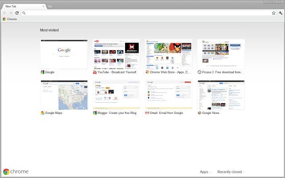
Task: Click inside the address bar field
Action: 148,13
